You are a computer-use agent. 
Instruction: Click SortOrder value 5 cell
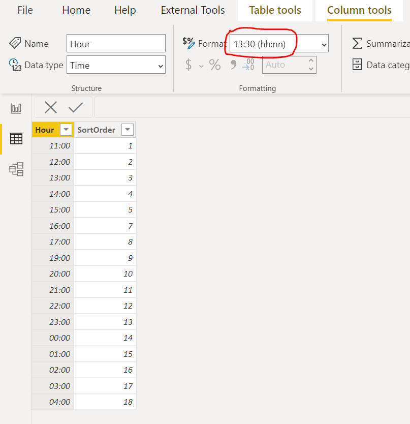click(105, 209)
